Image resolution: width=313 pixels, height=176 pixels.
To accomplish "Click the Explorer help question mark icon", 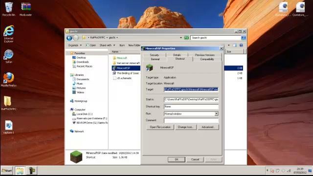I will tap(241, 45).
